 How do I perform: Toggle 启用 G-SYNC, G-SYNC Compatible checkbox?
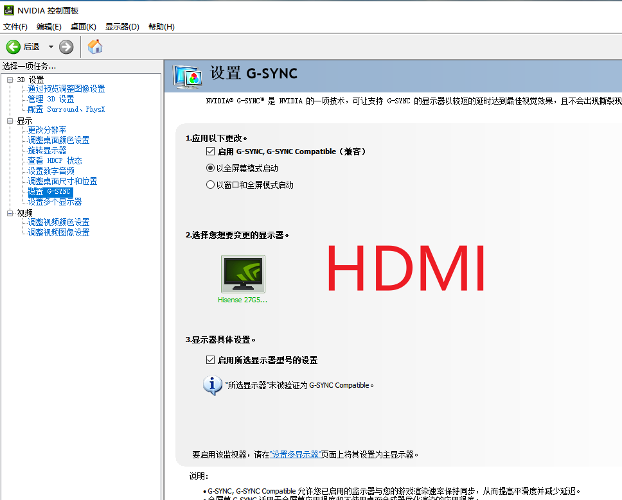(210, 151)
